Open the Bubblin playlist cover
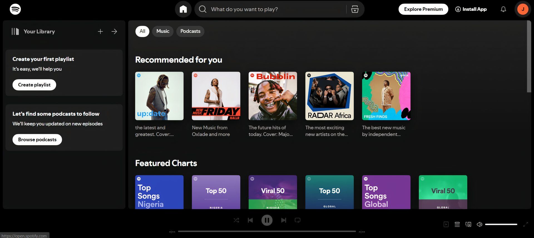This screenshot has width=534, height=238. [x=273, y=96]
